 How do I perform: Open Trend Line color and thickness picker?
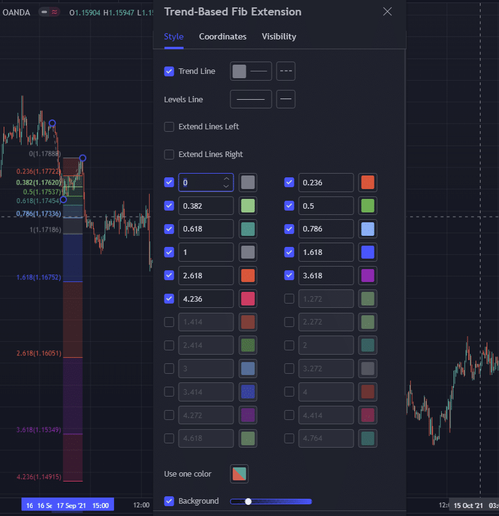tap(251, 71)
